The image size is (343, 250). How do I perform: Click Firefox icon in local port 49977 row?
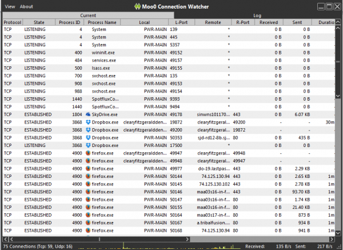pos(88,169)
